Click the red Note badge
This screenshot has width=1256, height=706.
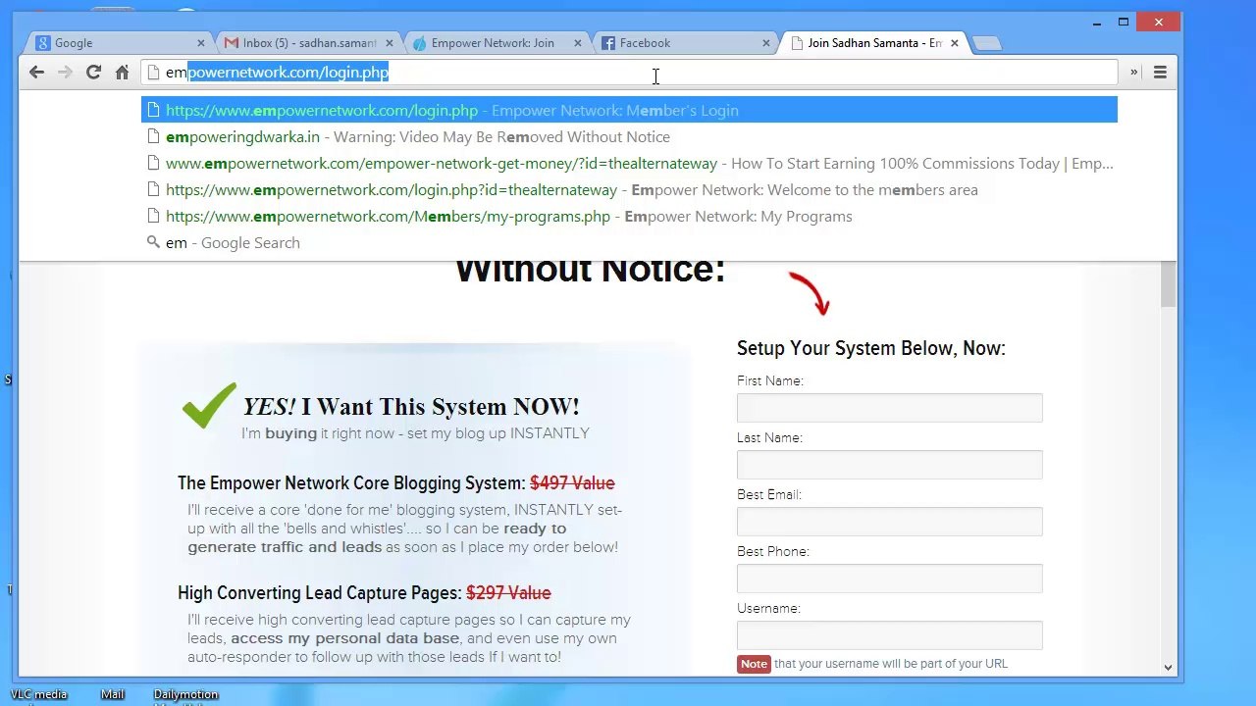click(754, 664)
